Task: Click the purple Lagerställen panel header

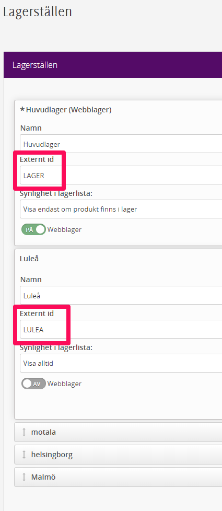Action: click(x=113, y=65)
